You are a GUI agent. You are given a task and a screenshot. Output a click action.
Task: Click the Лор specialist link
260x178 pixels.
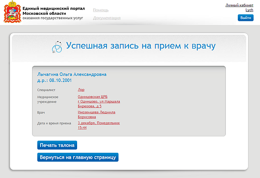click(x=81, y=90)
